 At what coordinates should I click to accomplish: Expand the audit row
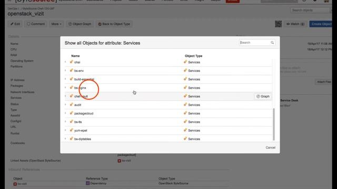pos(65,105)
